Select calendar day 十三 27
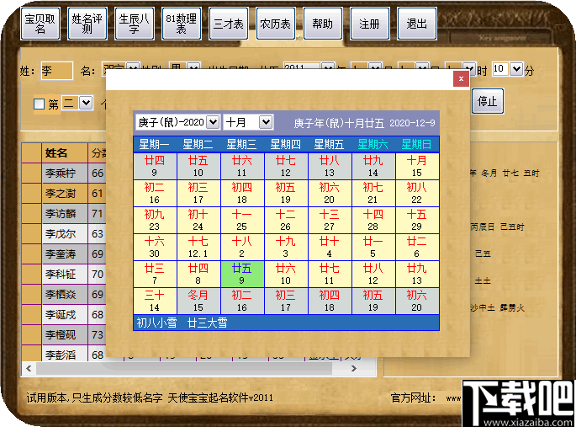 (x=330, y=220)
